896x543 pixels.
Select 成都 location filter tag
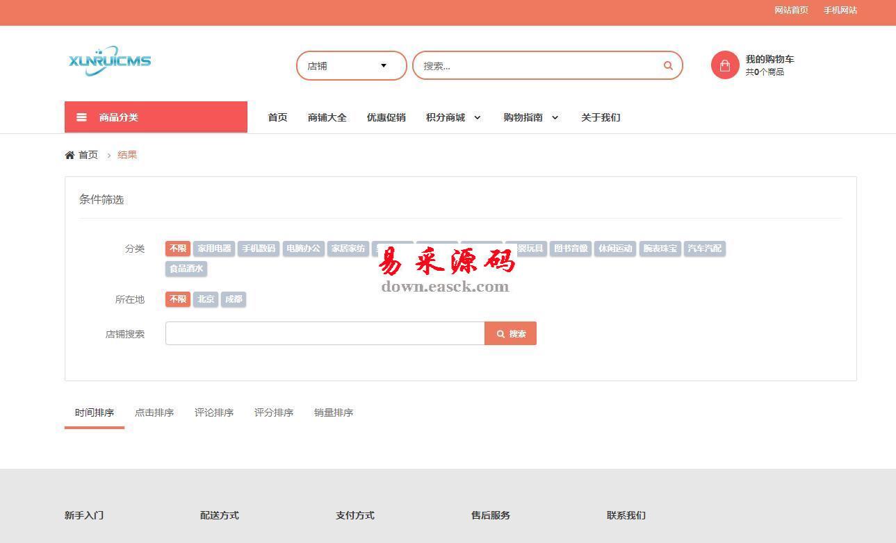pos(234,299)
